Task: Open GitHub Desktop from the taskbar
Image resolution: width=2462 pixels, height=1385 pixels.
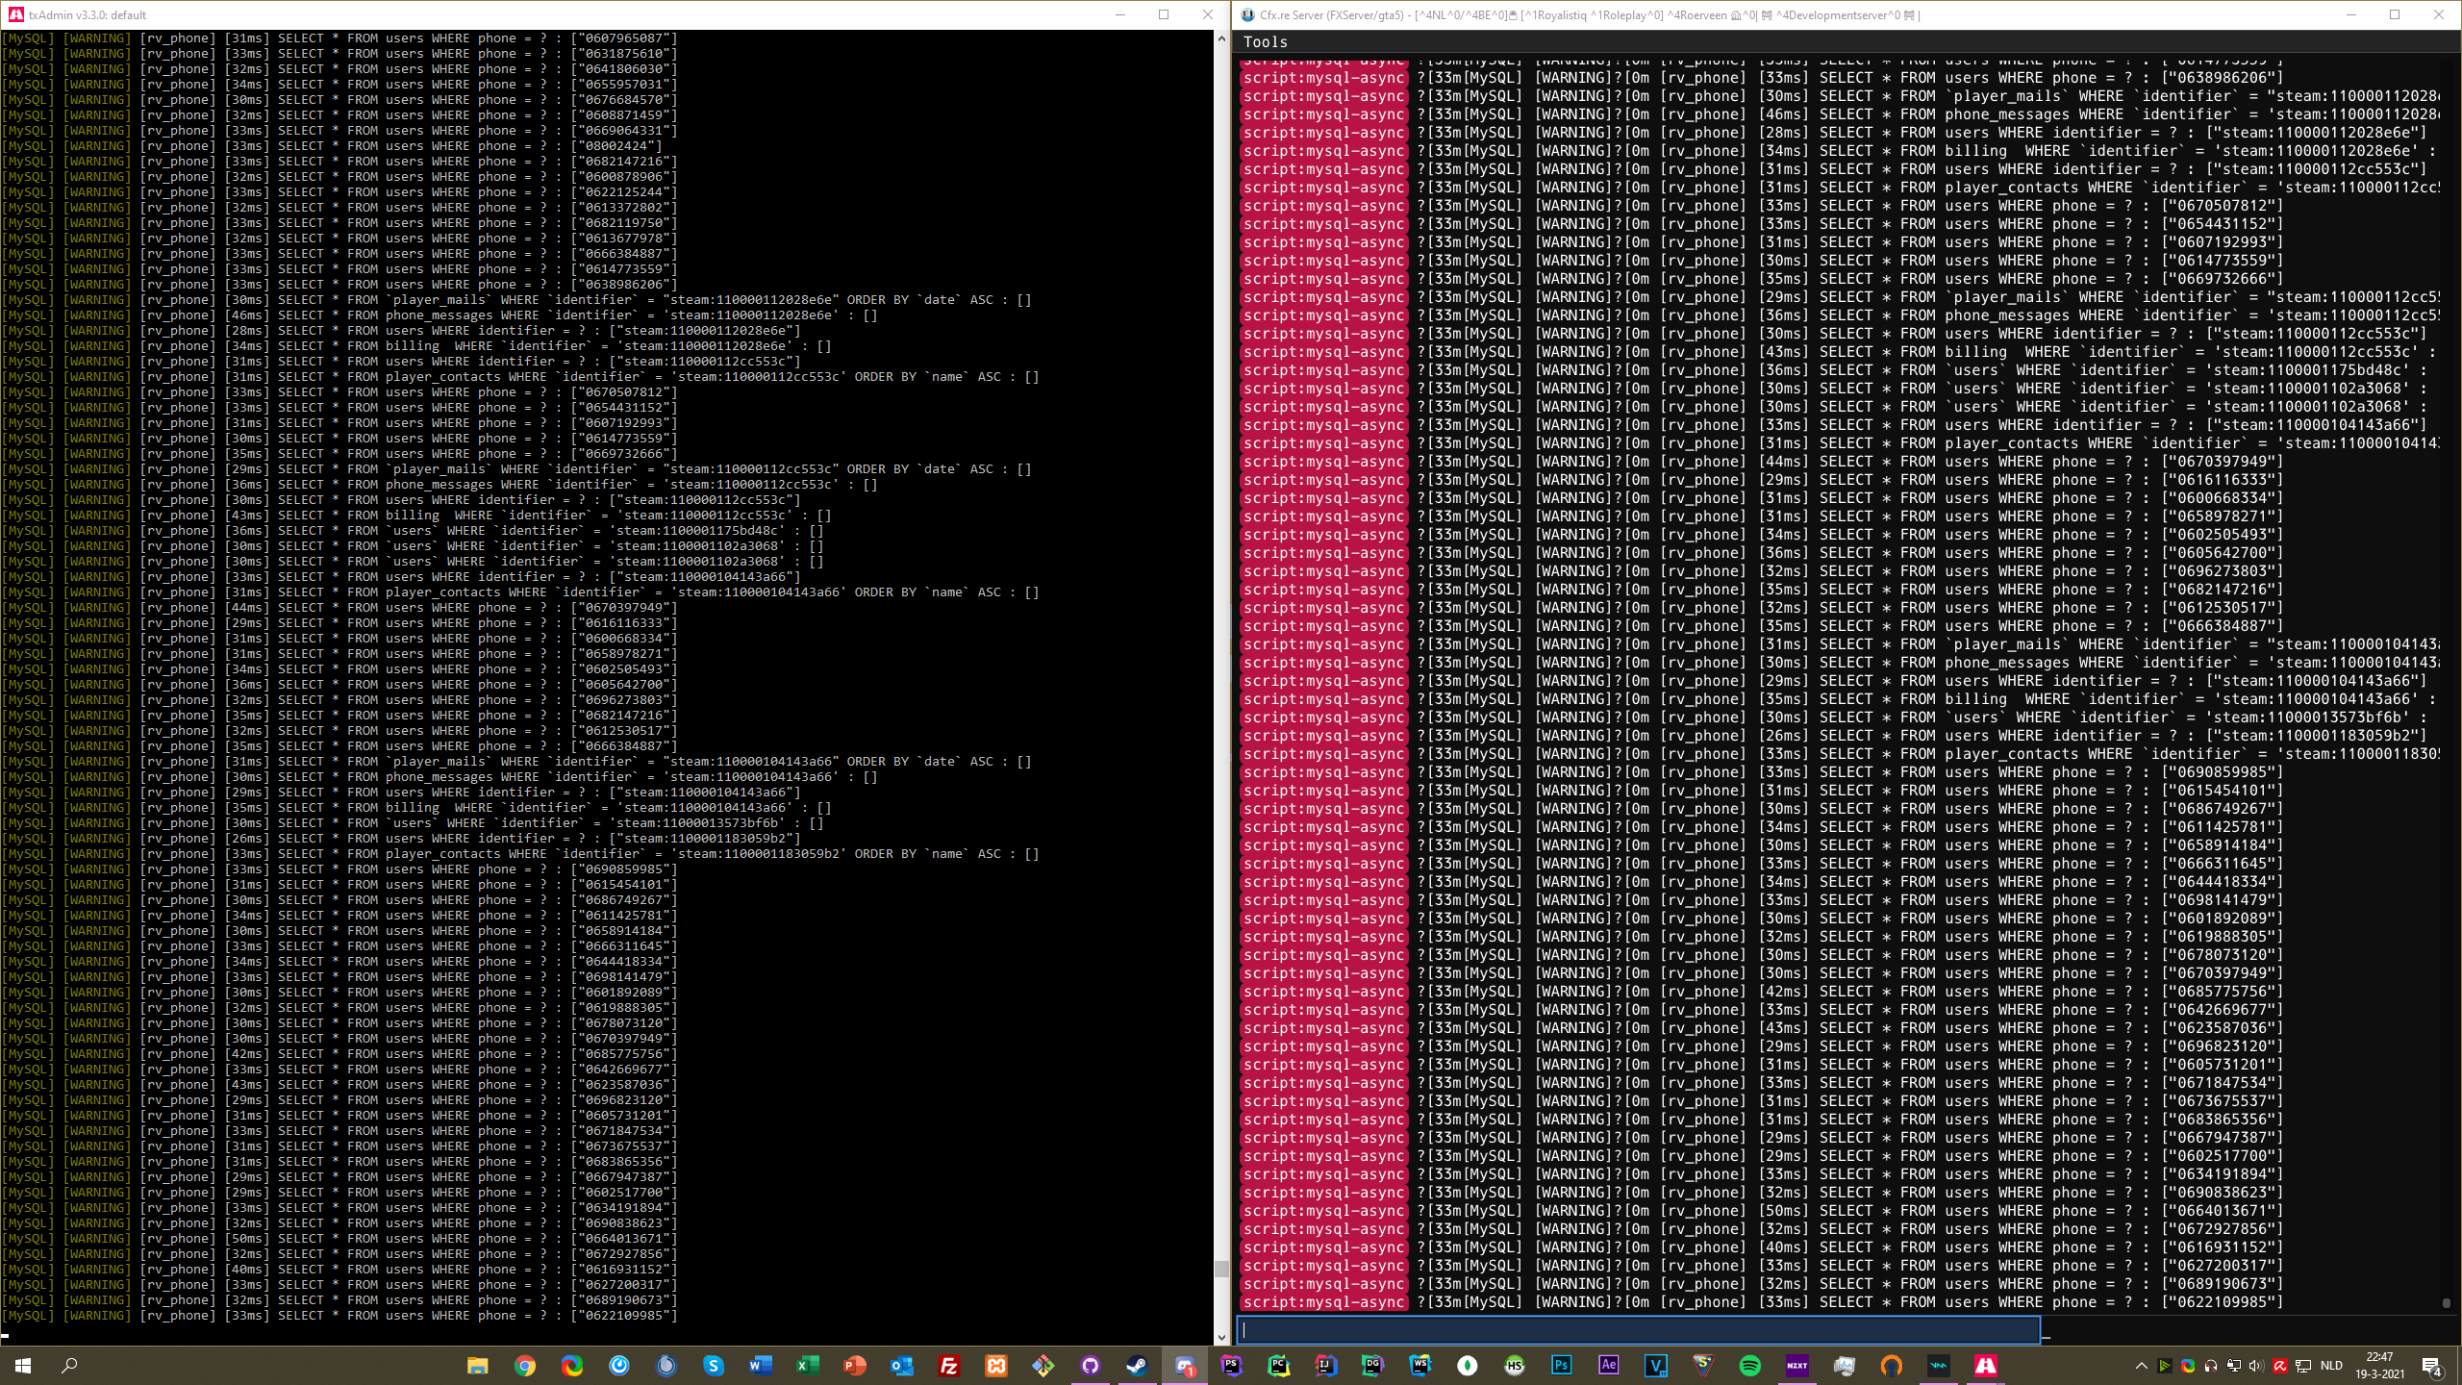Action: 1090,1366
